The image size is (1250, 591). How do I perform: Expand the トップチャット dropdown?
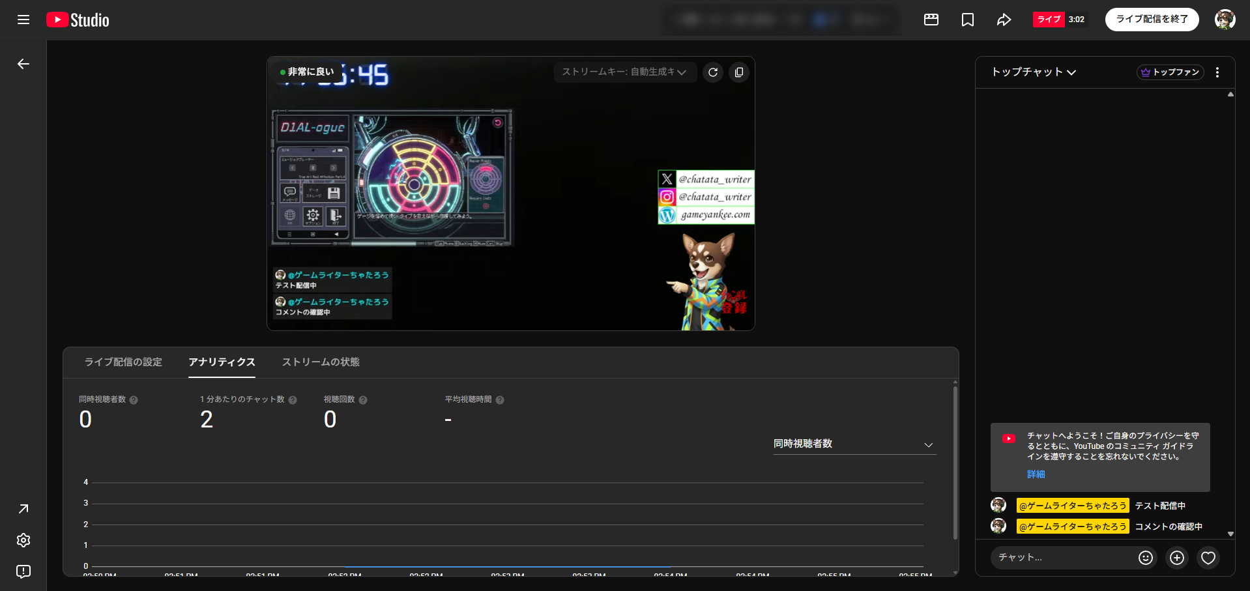(x=1034, y=72)
